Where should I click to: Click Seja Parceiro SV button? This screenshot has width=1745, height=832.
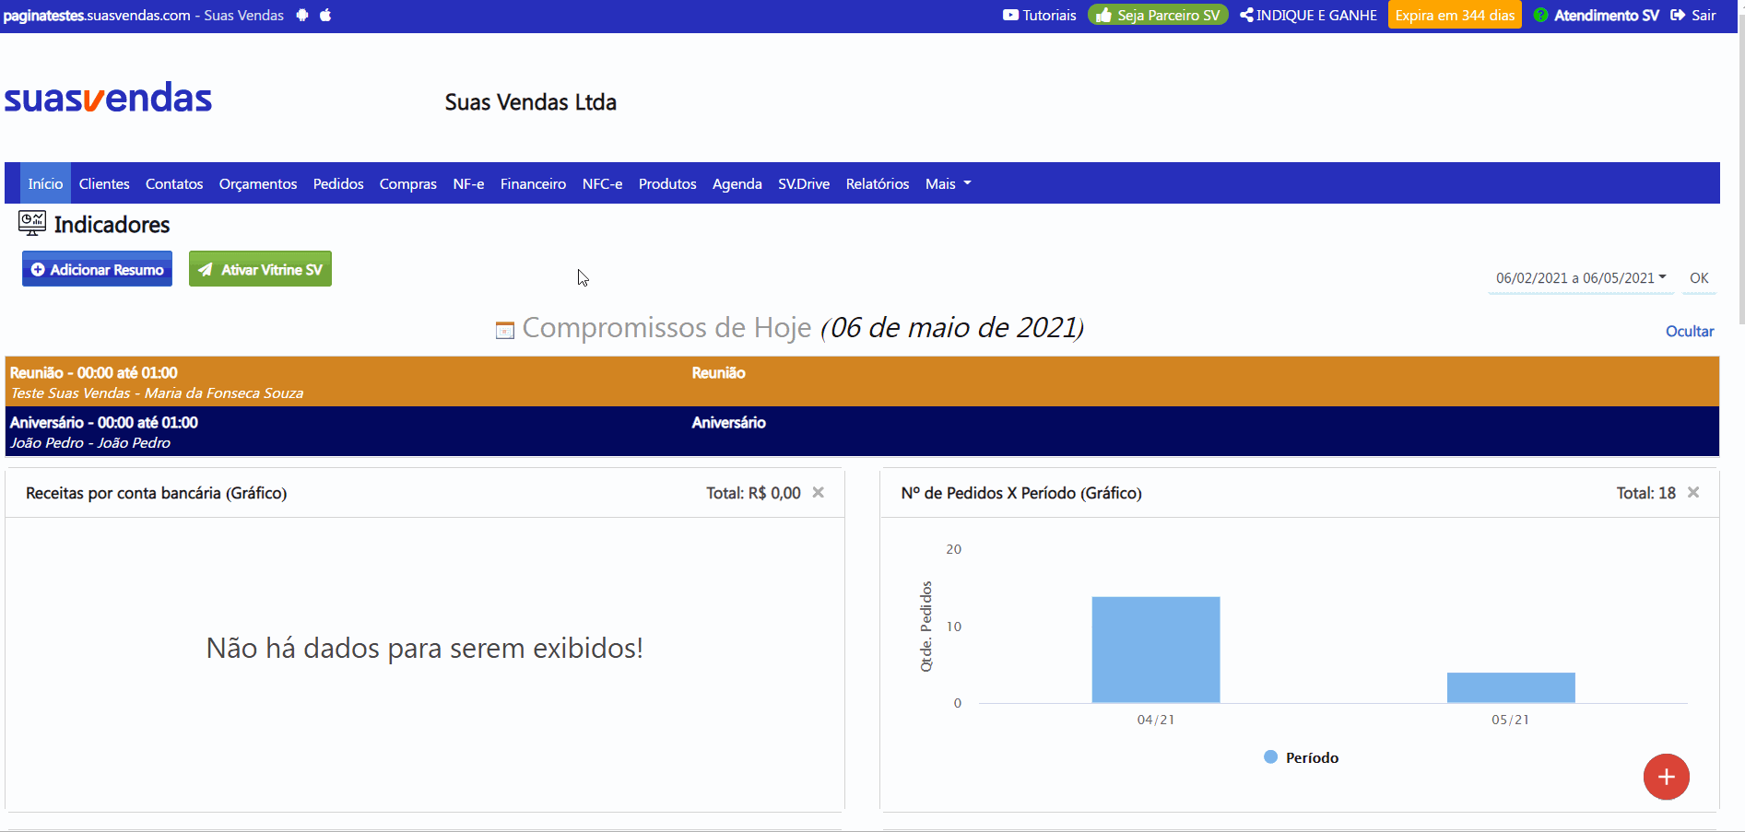coord(1158,15)
